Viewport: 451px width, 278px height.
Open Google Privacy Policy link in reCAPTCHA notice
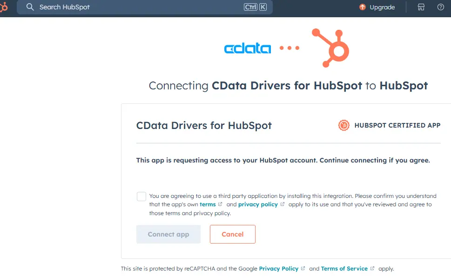pos(279,269)
